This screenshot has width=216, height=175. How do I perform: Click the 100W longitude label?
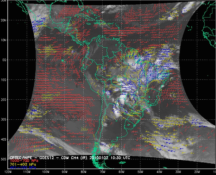[46, 172]
